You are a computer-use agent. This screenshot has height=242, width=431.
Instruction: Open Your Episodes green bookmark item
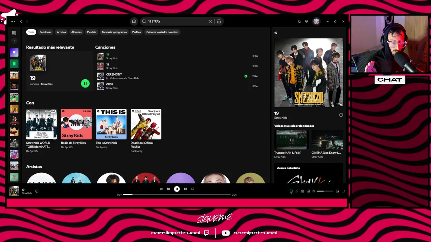click(14, 64)
